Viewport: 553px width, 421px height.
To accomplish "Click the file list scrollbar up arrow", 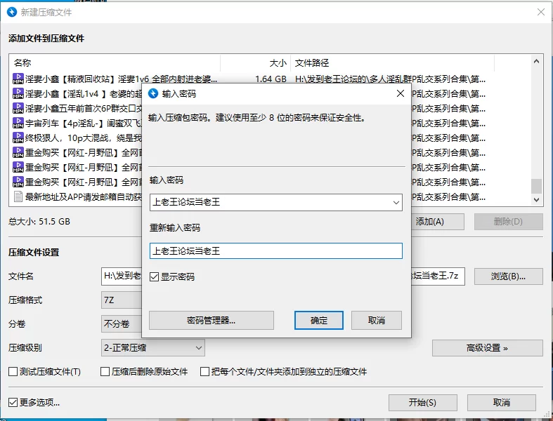I will pyautogui.click(x=536, y=61).
